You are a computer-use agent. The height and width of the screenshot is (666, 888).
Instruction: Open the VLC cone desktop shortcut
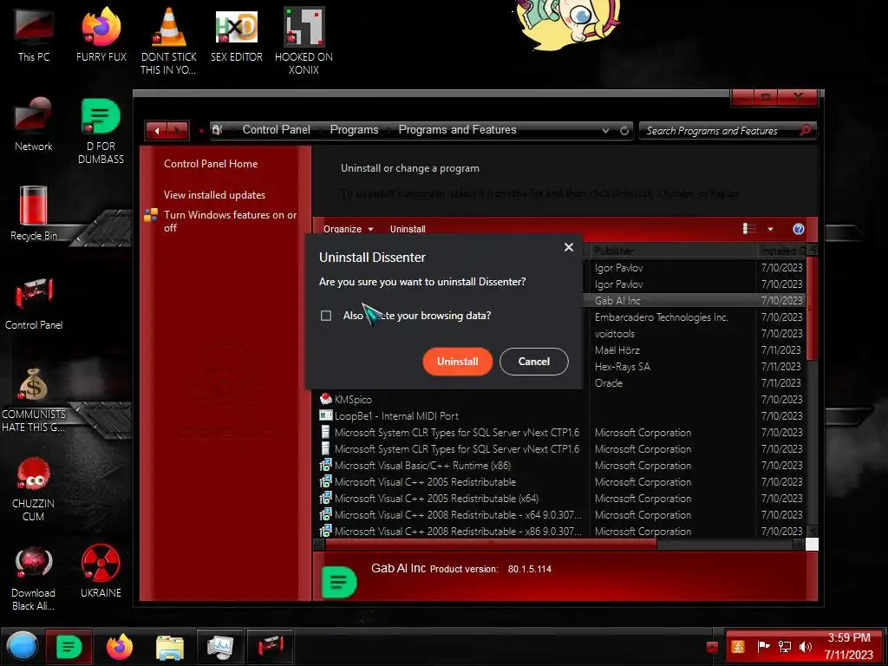click(169, 40)
